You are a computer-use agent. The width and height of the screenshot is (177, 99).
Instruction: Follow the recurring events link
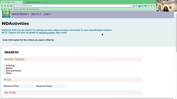(x=47, y=33)
